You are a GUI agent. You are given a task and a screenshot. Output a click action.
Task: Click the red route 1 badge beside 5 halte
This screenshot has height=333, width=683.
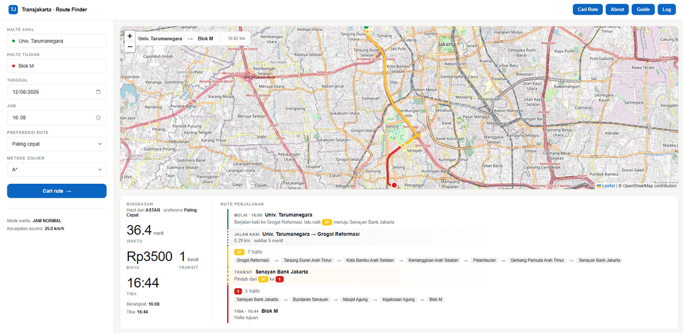238,291
